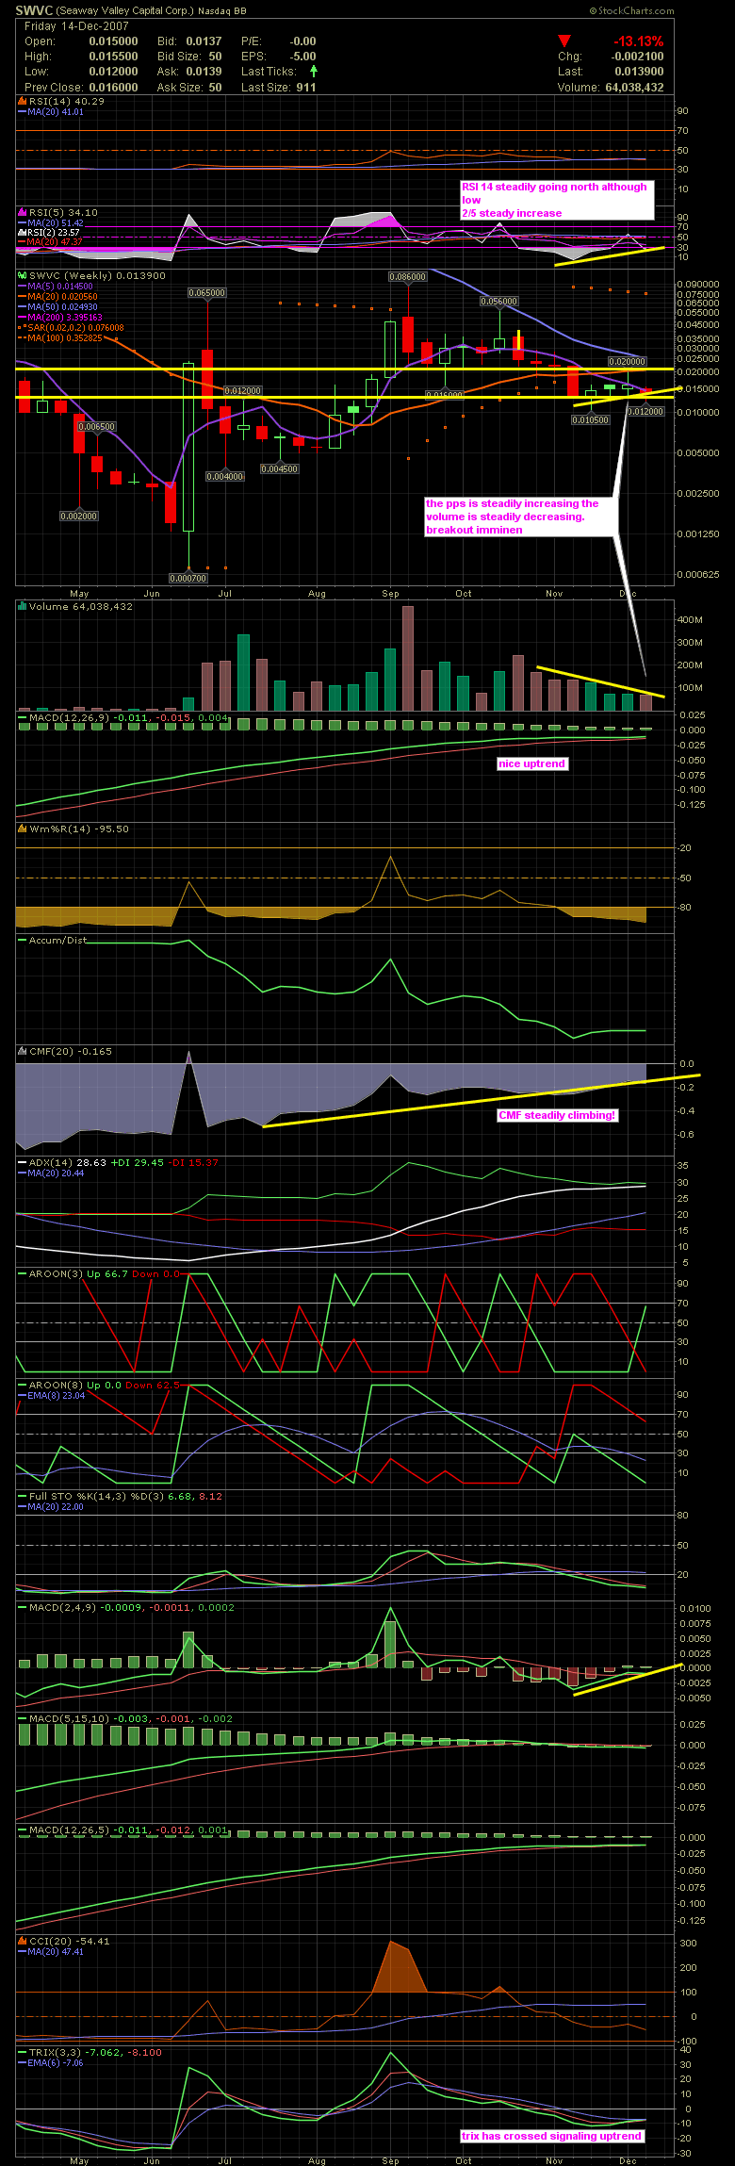Screen dimensions: 735x2166
Task: Click the StockCharts.com copyright label
Action: pyautogui.click(x=632, y=11)
